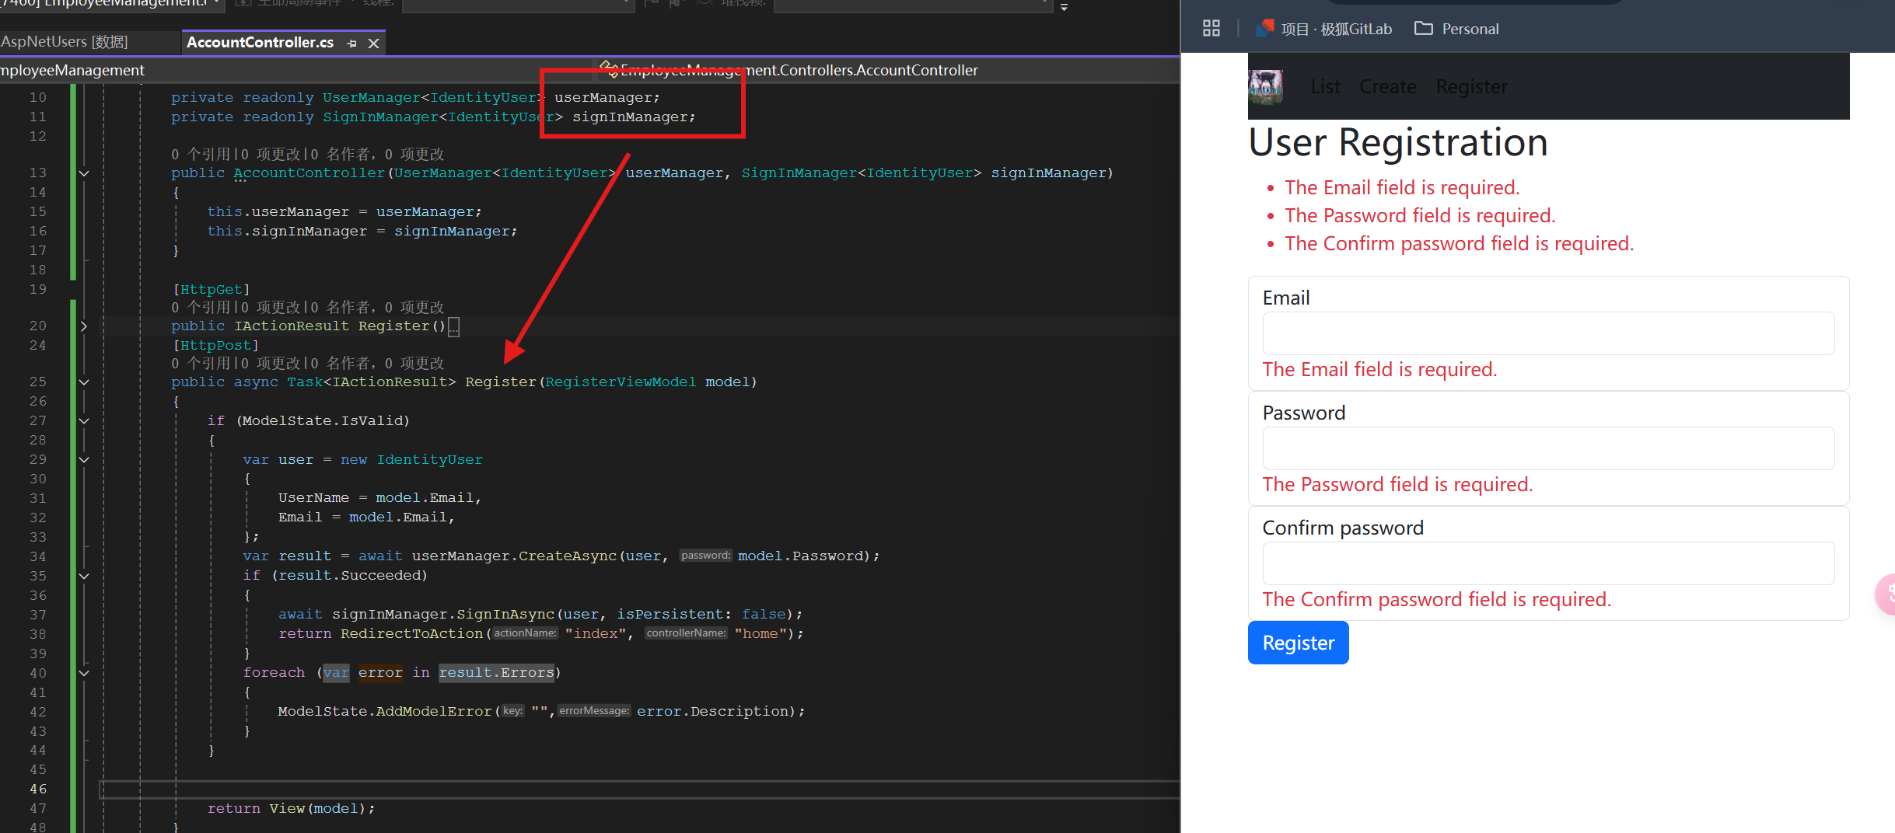Open the EmployeeManagement project navigation dropdown
This screenshot has width=1895, height=833.
[x=295, y=70]
